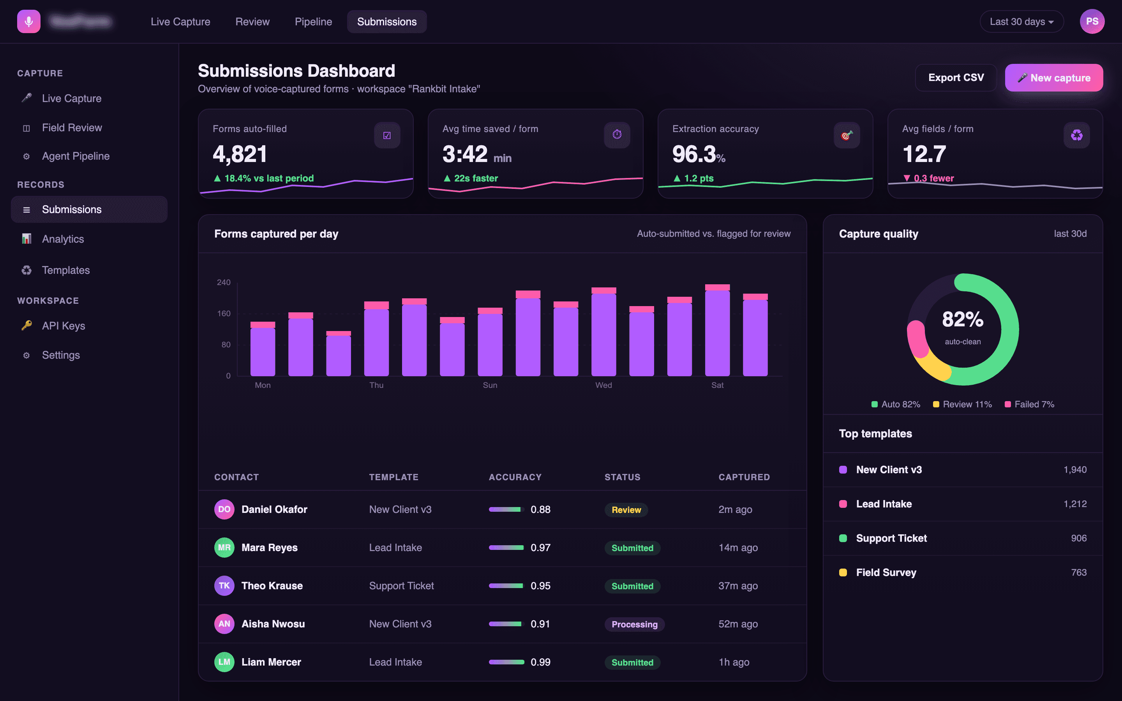Click the Processing status badge
The height and width of the screenshot is (701, 1122).
(x=634, y=624)
